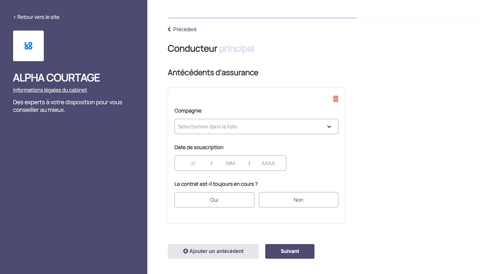Select Oui for contract still active
This screenshot has width=496, height=274.
point(214,200)
